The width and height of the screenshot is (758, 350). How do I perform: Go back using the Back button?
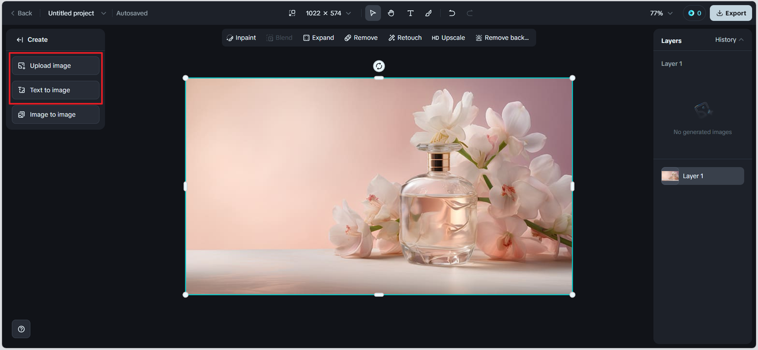click(x=21, y=13)
